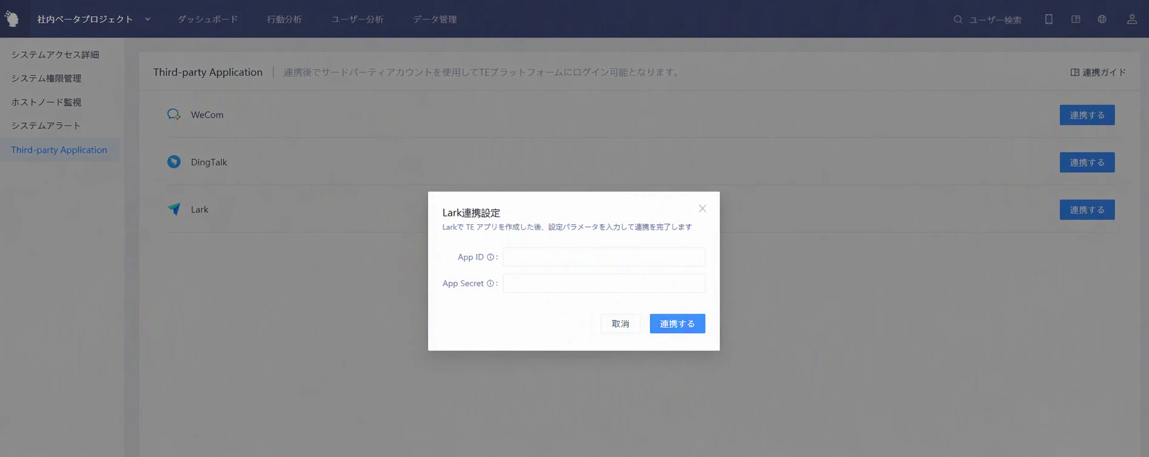1149x457 pixels.
Task: Click the info icon next to App ID
Action: [490, 257]
